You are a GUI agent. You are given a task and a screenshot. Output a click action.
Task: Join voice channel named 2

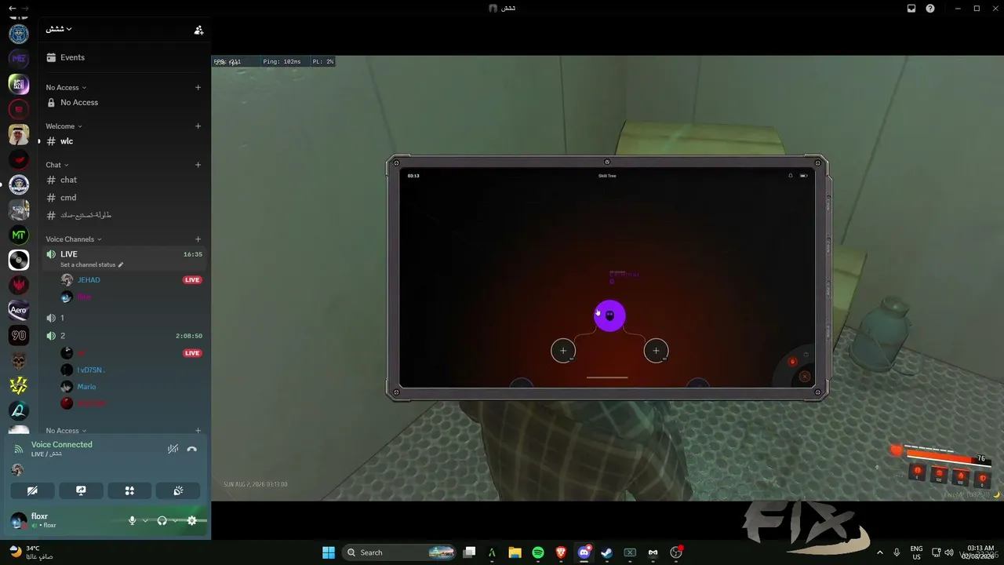point(124,336)
